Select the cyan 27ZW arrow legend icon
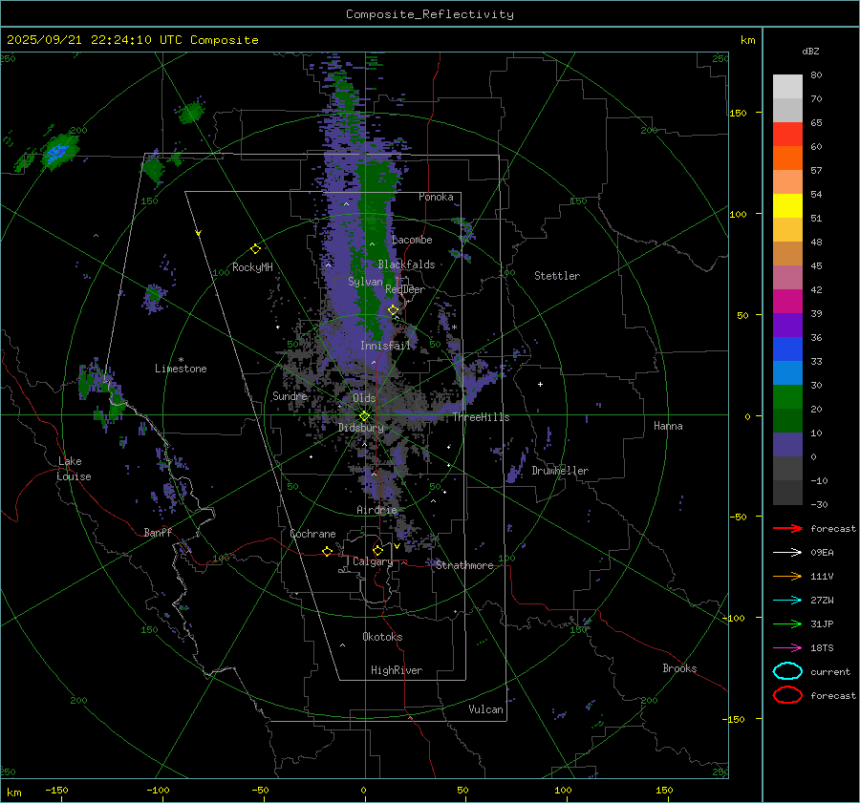The image size is (860, 803). [x=786, y=600]
